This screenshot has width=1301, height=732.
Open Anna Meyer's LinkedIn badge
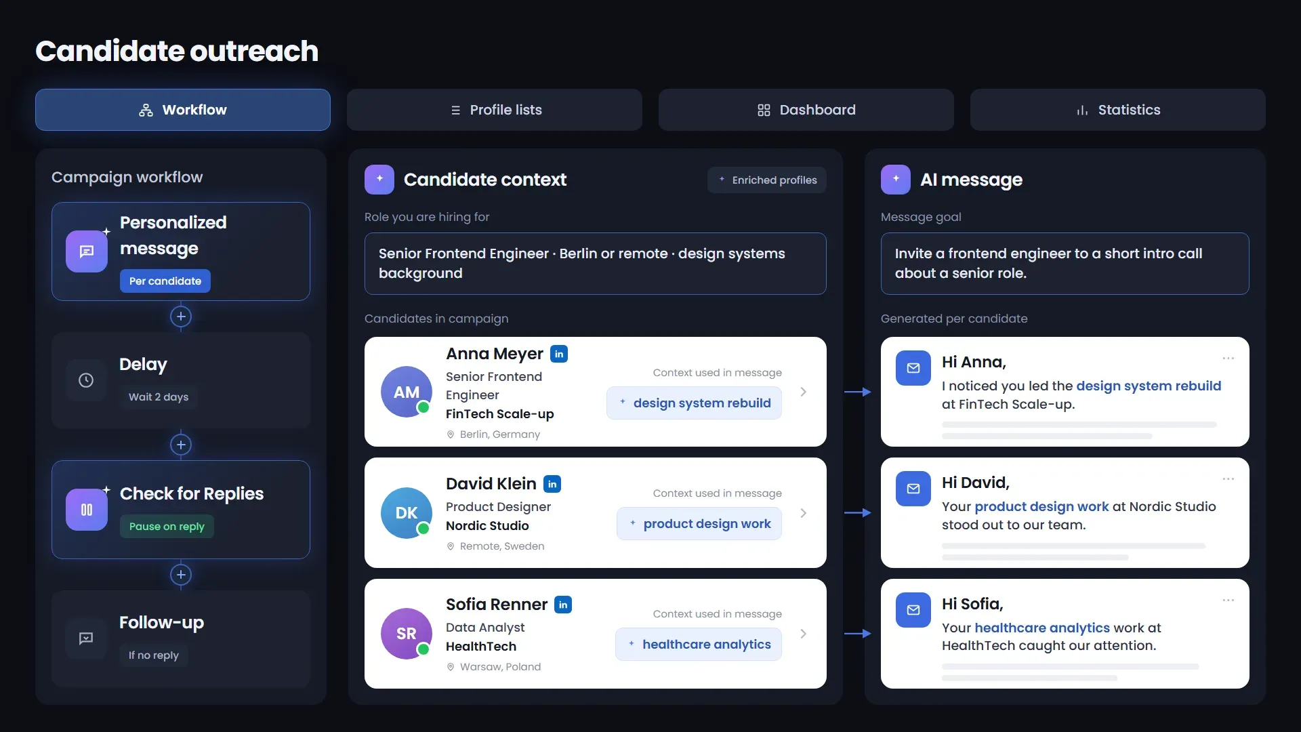pos(559,354)
